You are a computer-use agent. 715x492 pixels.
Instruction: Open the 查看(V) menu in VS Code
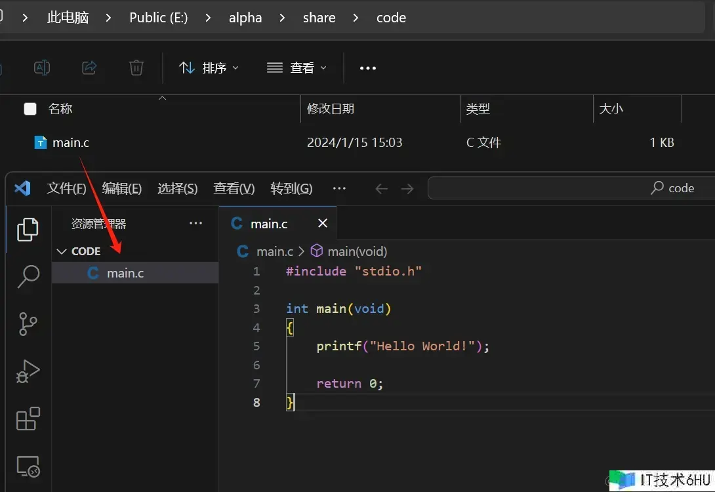tap(234, 188)
